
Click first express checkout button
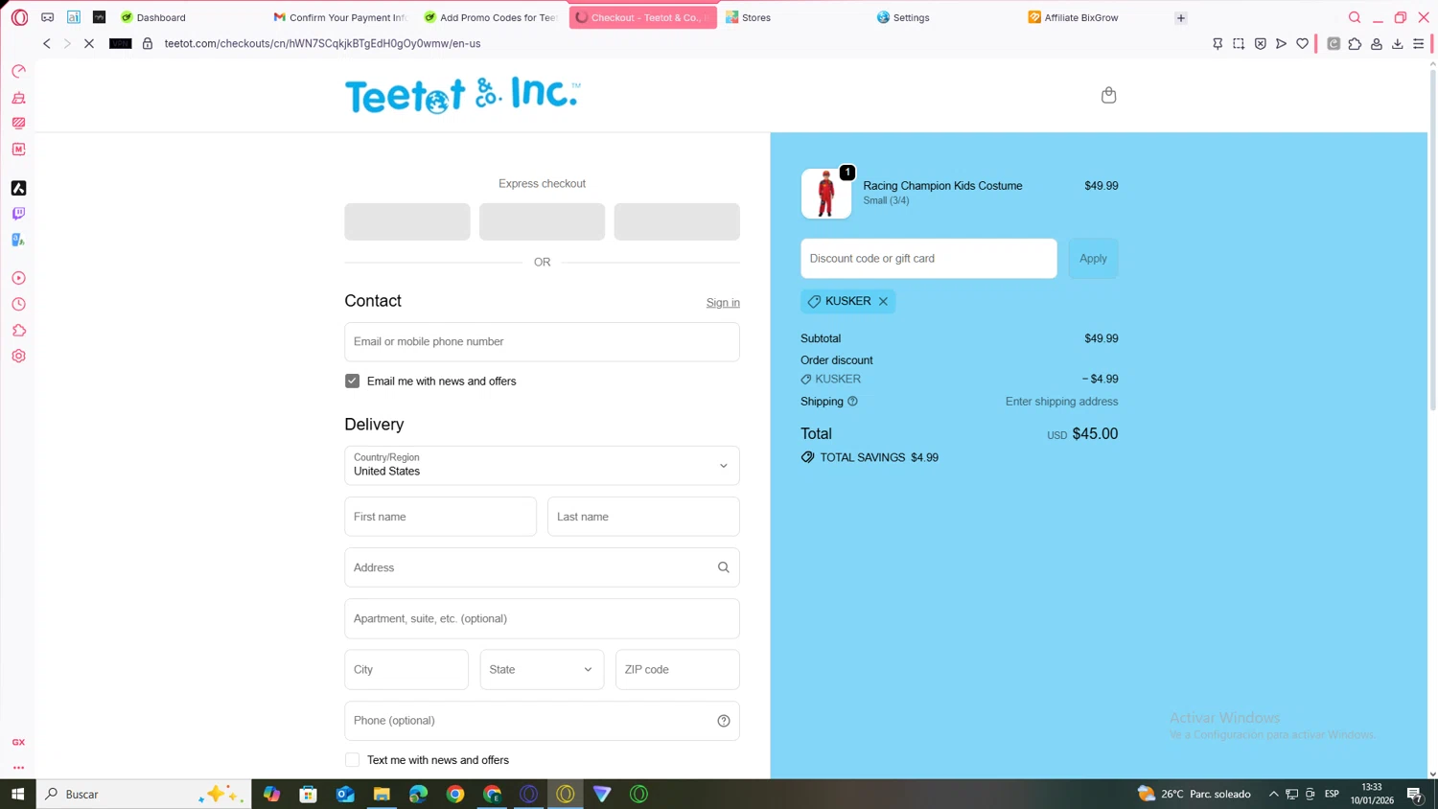(x=407, y=221)
